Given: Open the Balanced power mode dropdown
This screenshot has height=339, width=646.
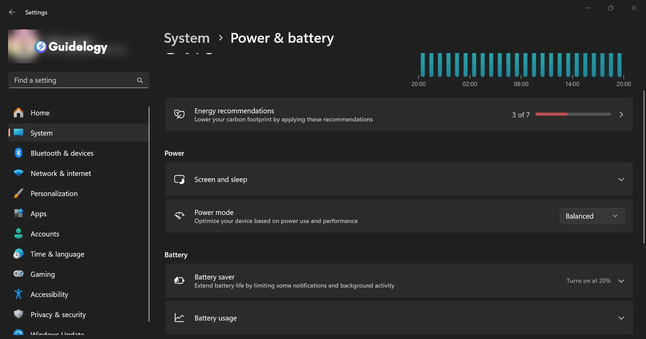Looking at the screenshot, I should point(592,216).
